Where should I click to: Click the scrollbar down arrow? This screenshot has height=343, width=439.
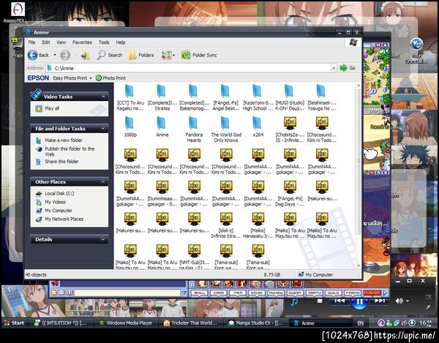pyautogui.click(x=359, y=265)
